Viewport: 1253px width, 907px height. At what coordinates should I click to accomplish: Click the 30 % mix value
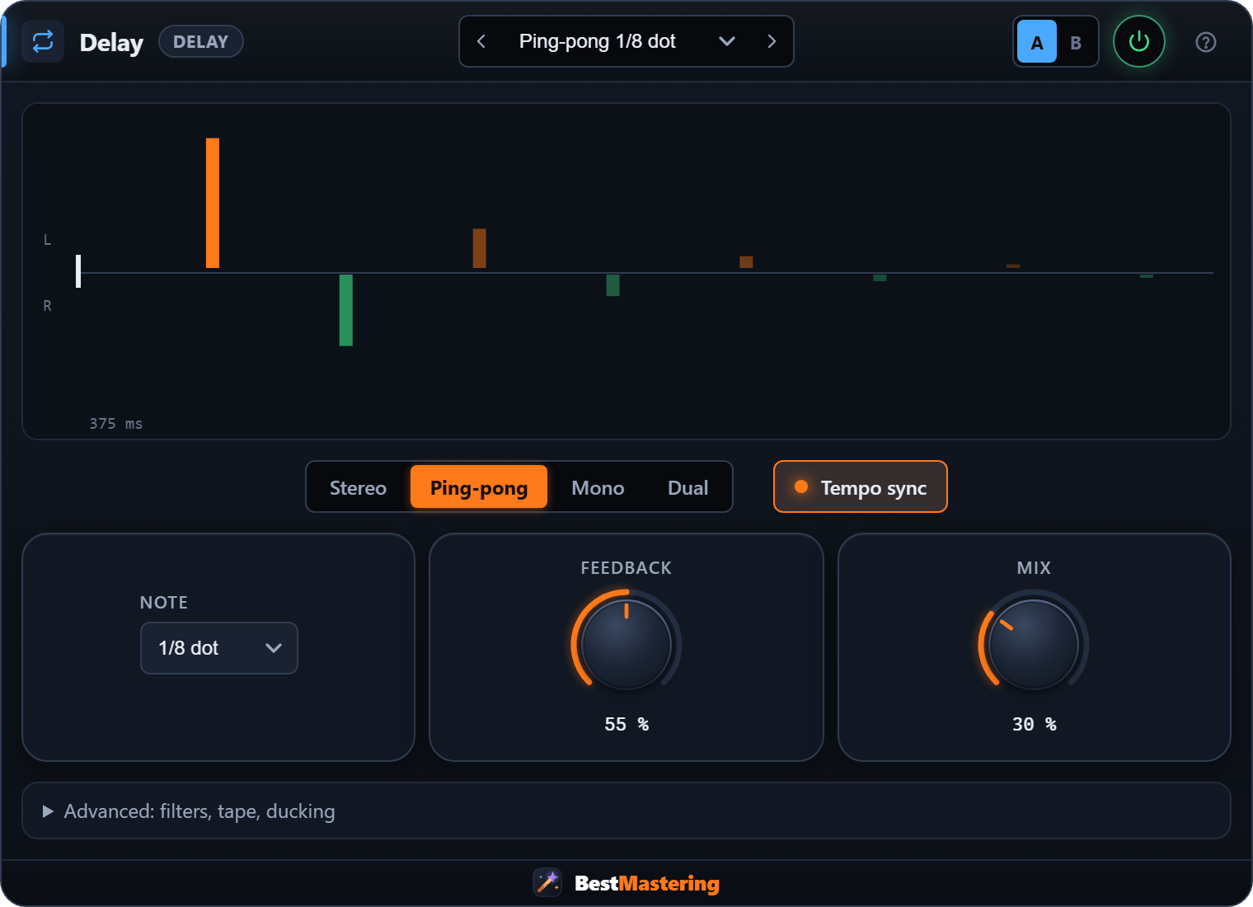tap(1034, 724)
